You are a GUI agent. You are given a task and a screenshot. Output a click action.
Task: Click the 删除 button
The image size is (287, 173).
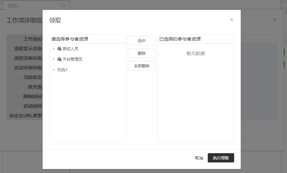[x=142, y=53]
